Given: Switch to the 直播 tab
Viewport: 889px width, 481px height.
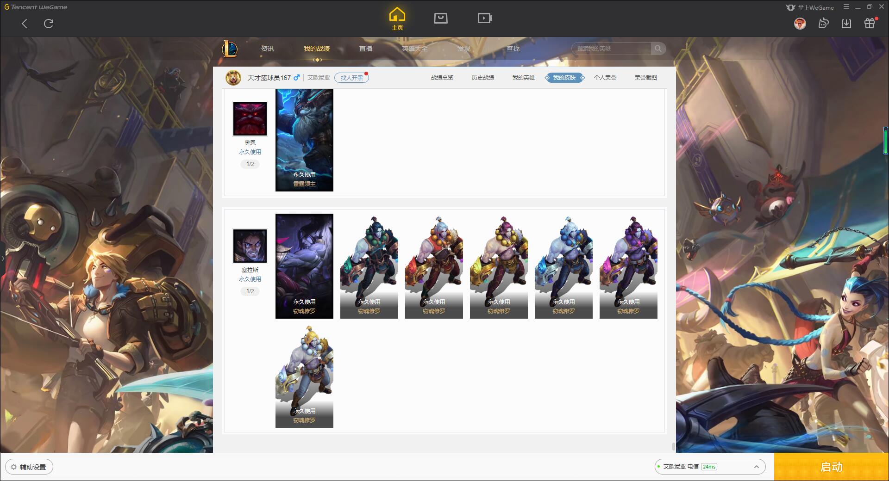Looking at the screenshot, I should 366,49.
